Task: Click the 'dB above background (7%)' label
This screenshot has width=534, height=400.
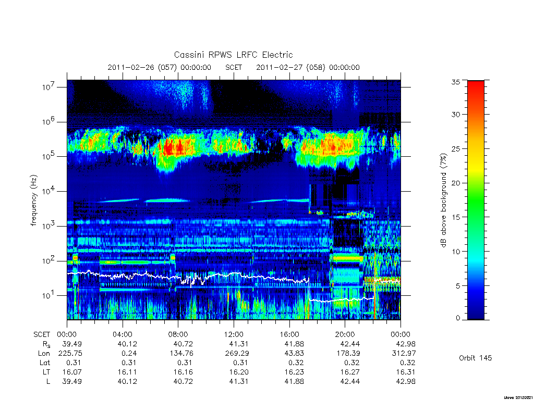Action: (x=443, y=201)
